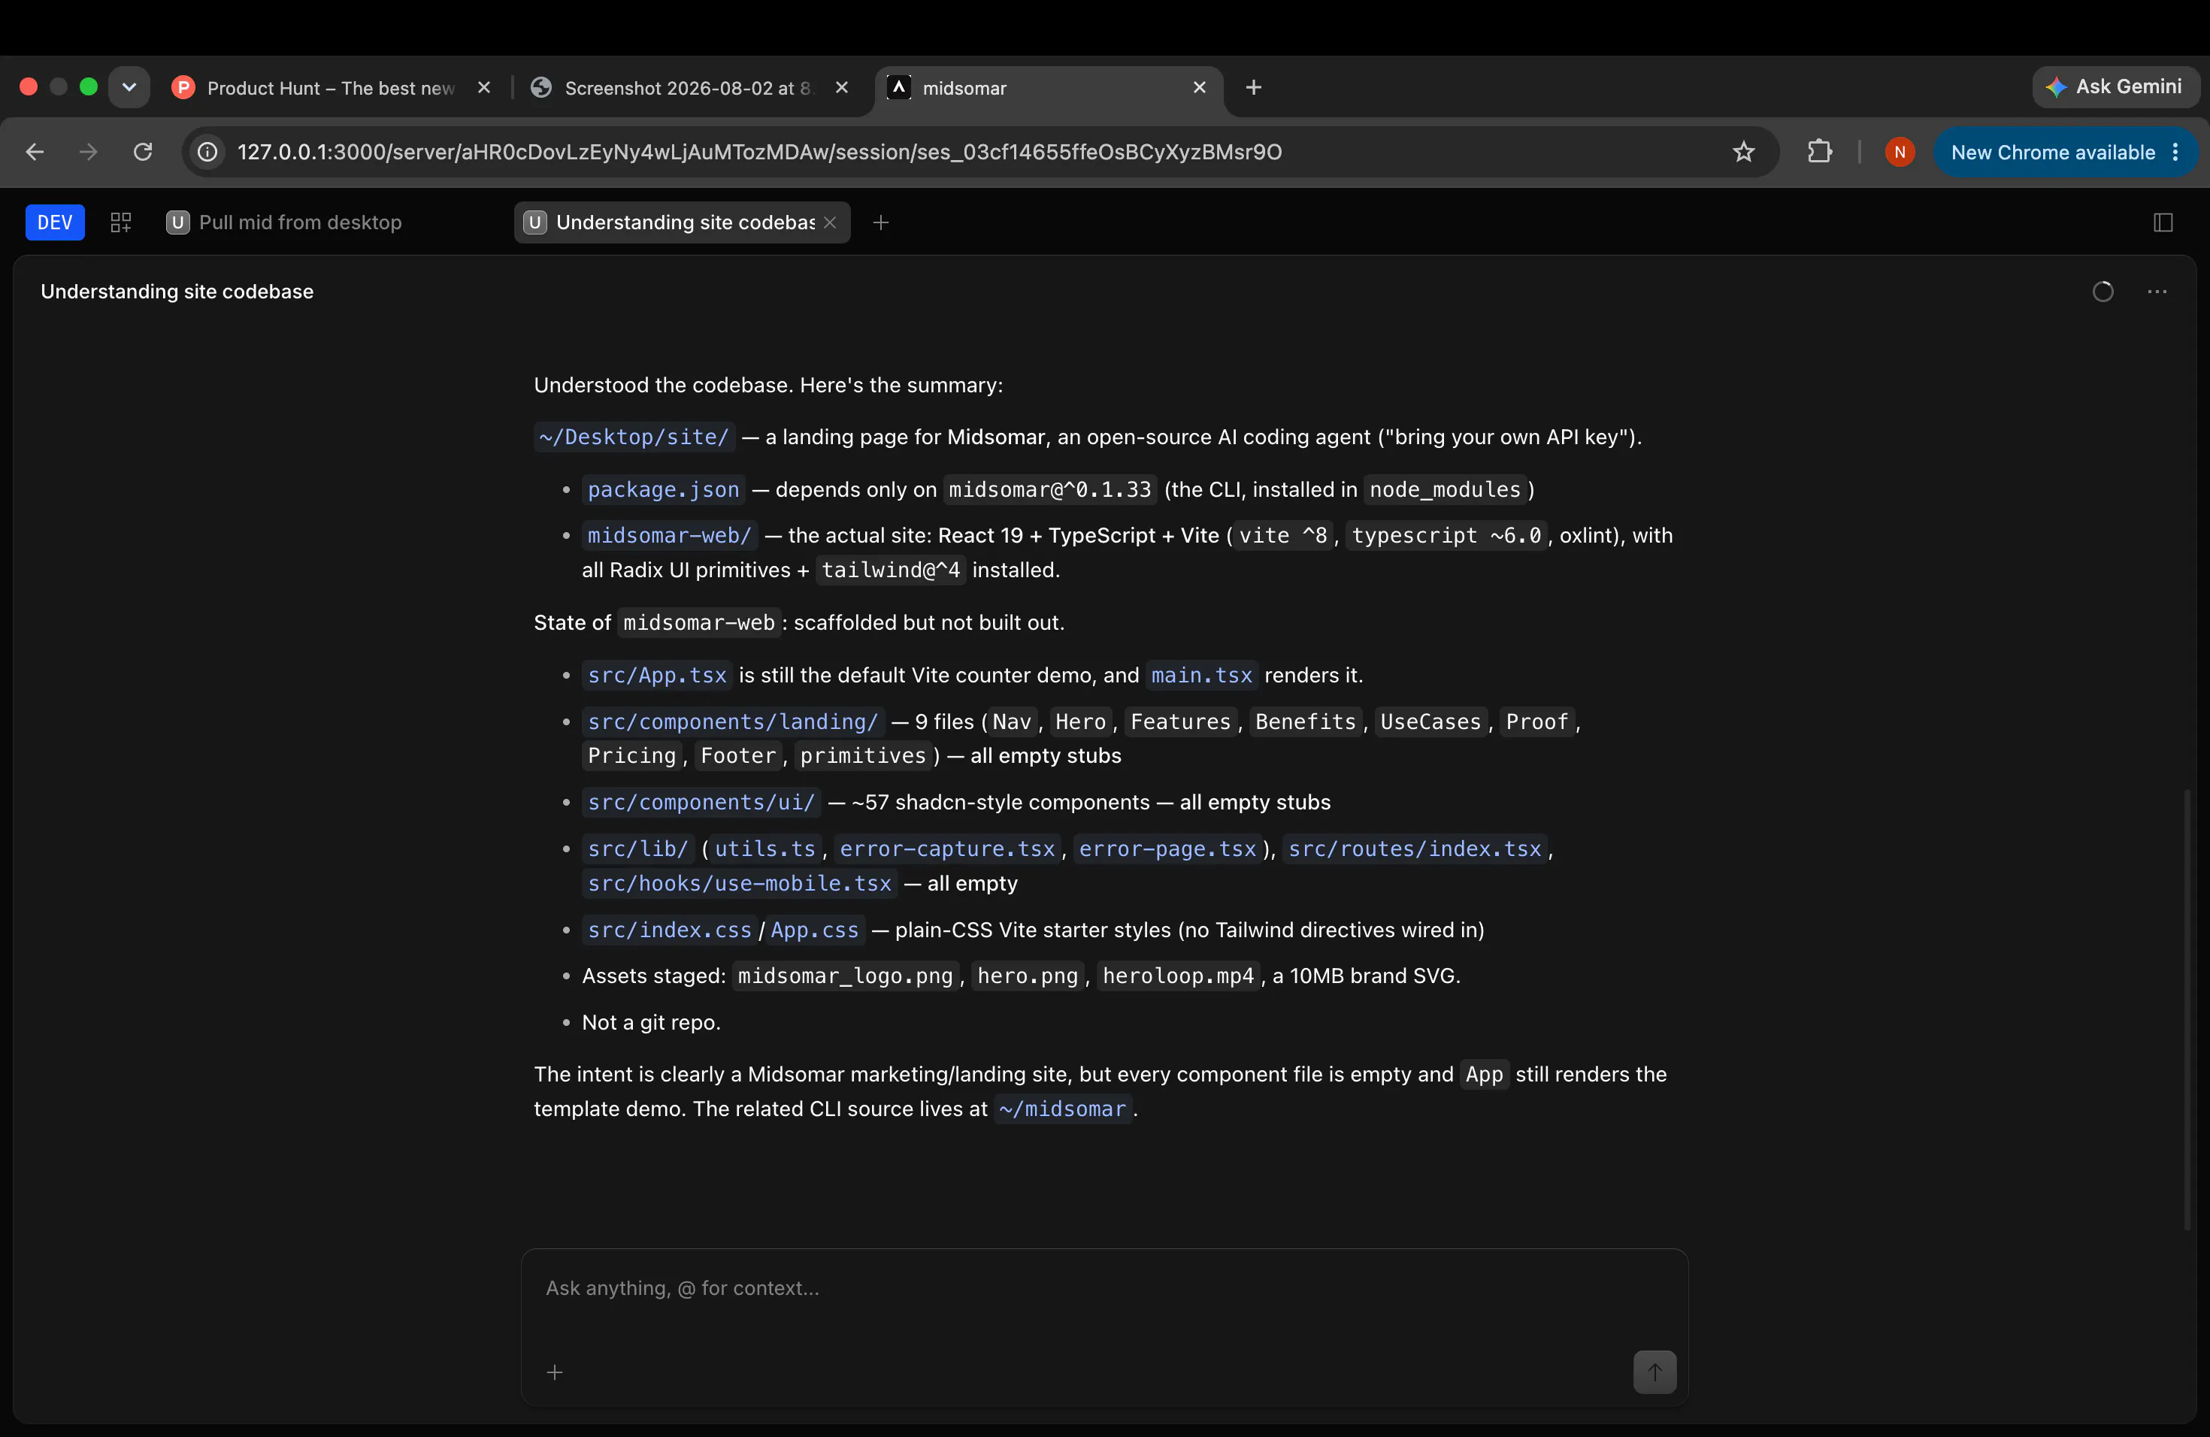Close the Understanding site codebase session tab

(830, 222)
